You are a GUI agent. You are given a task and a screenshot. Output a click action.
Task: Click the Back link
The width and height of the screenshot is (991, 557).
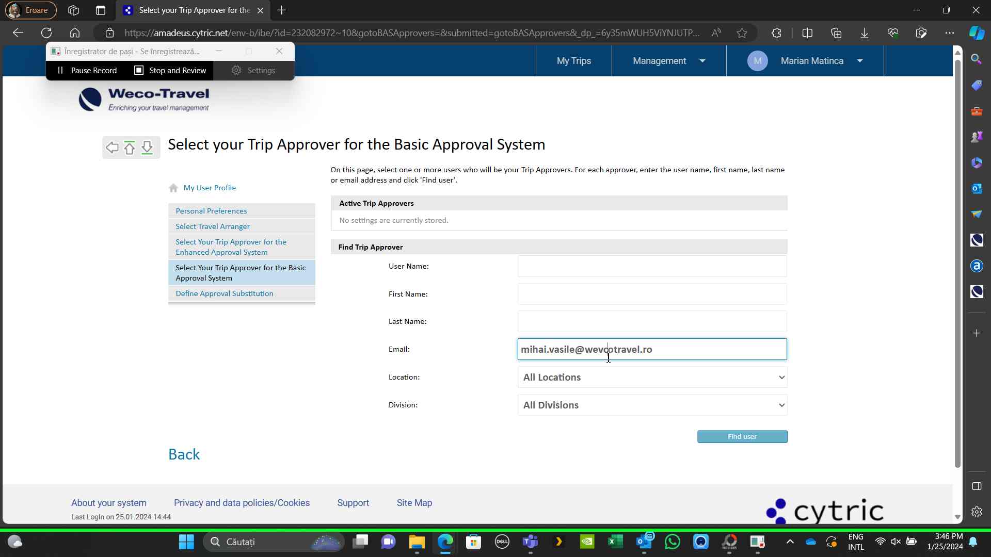point(184,454)
